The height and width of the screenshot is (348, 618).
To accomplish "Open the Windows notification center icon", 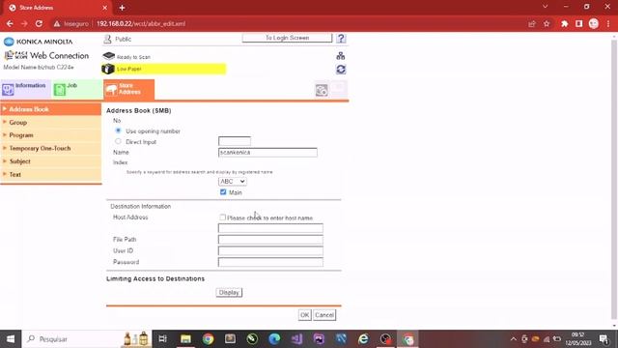I will point(604,339).
